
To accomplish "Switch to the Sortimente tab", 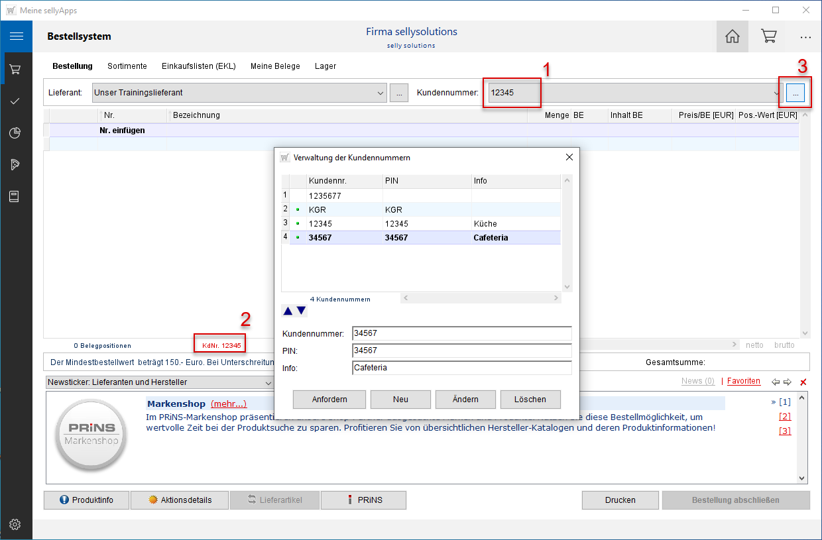I will click(127, 66).
